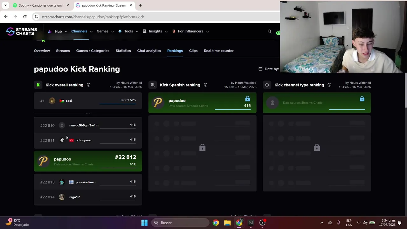This screenshot has width=407, height=229.
Task: Open the Date by selector
Action: pyautogui.click(x=269, y=69)
